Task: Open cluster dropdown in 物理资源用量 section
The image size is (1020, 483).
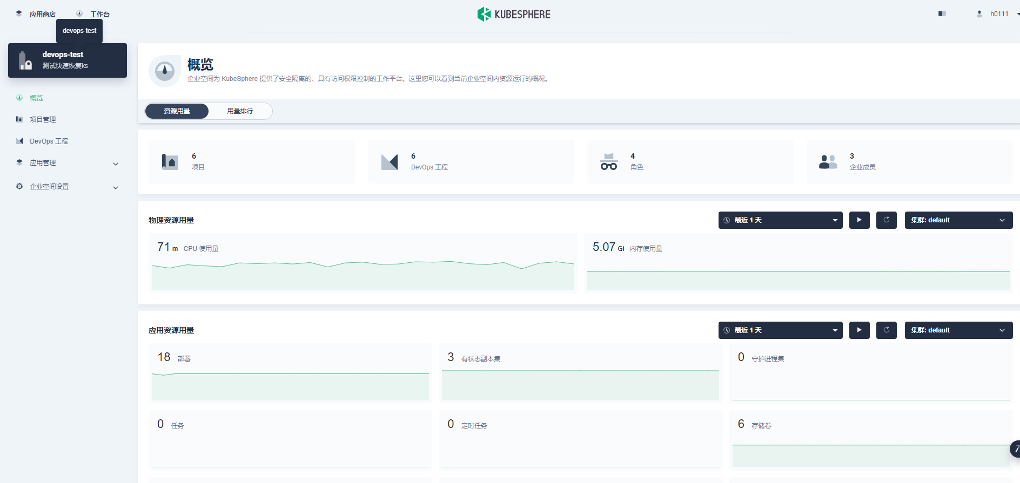Action: (x=958, y=220)
